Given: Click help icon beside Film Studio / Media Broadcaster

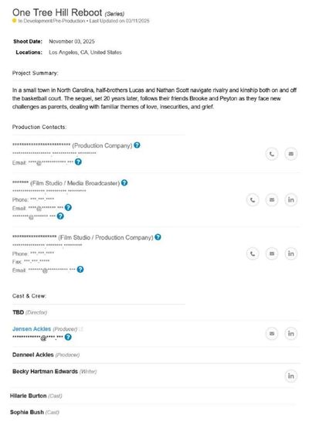Looking at the screenshot, I should (x=124, y=182).
